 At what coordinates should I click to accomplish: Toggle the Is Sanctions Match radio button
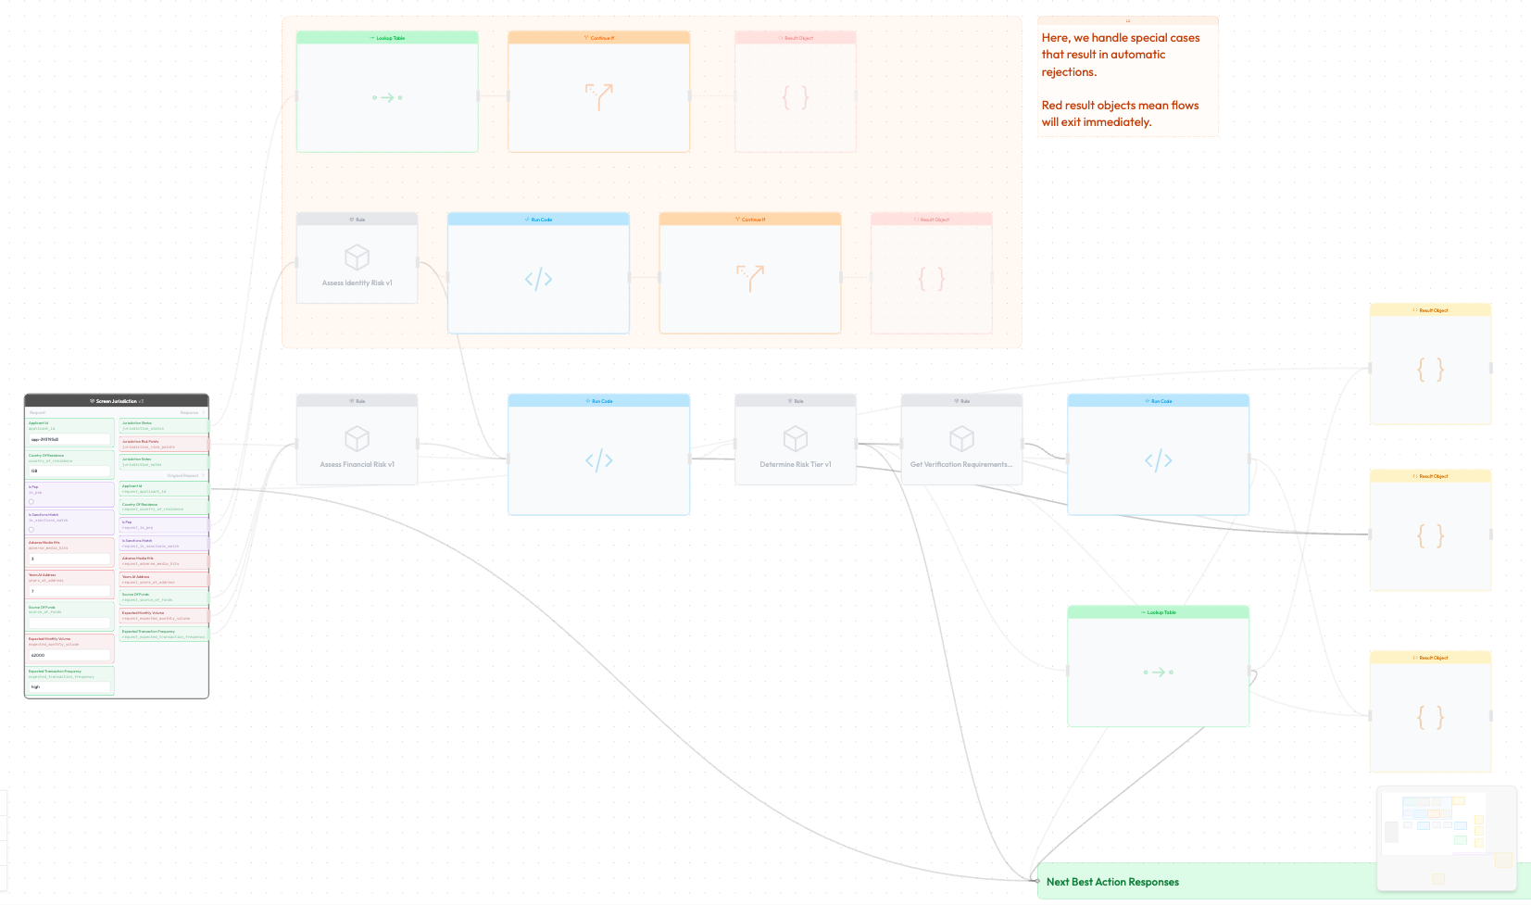(31, 530)
